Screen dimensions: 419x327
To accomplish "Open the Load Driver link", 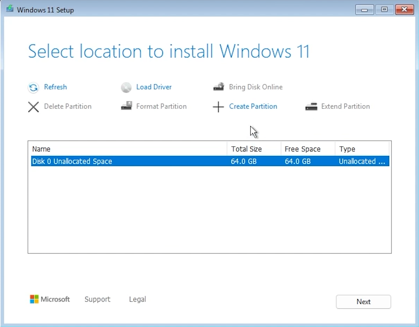I will point(154,87).
